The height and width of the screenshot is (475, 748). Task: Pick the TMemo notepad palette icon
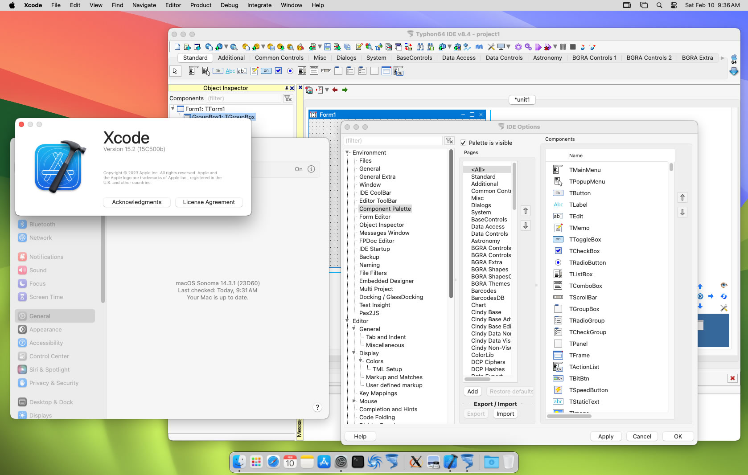tap(255, 70)
